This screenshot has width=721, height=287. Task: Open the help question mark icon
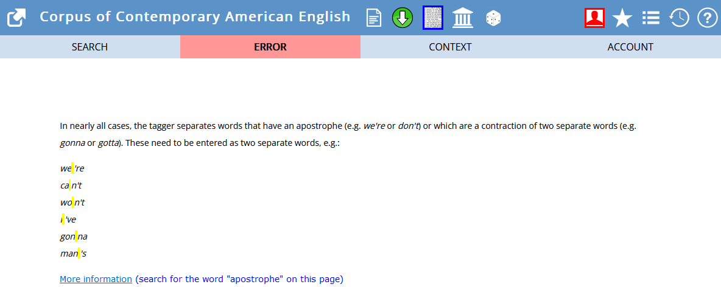pos(708,18)
